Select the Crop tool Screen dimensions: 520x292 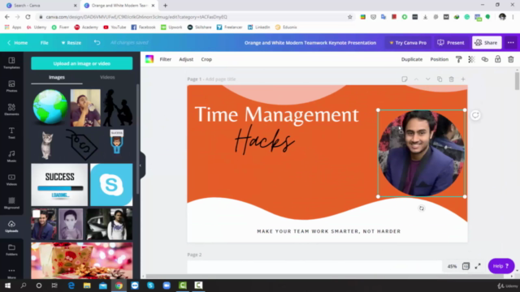[x=206, y=59]
